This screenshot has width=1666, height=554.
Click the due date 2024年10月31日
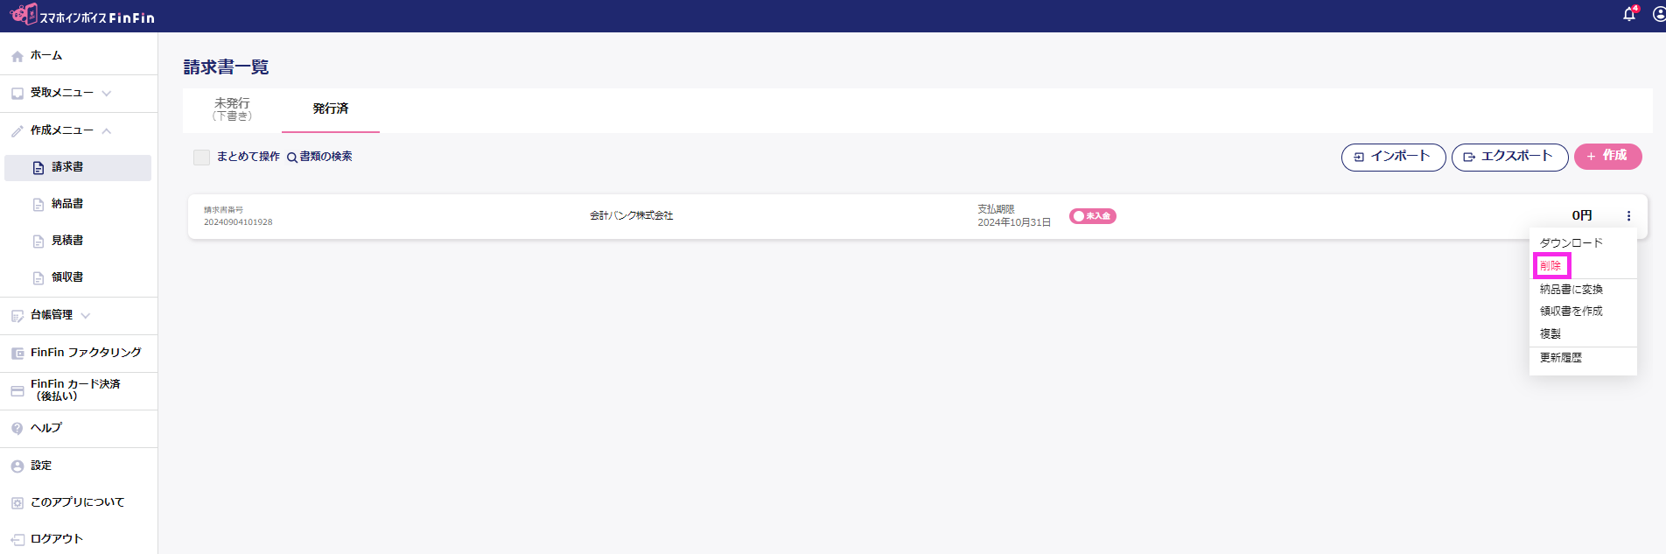[x=1014, y=222]
